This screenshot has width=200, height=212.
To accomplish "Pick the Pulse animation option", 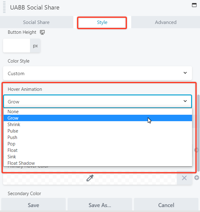I will point(13,131).
